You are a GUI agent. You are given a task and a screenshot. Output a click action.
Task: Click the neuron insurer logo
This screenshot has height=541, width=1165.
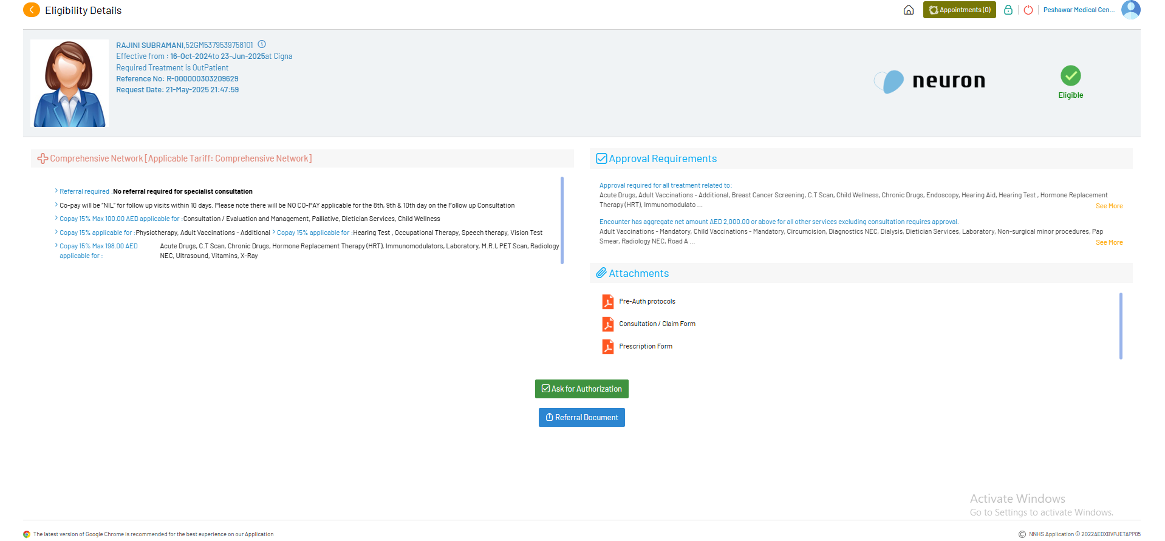pos(929,81)
